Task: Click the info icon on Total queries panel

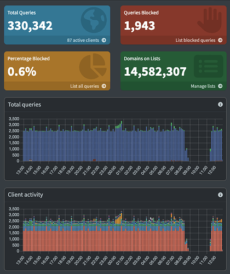Action: 220,104
